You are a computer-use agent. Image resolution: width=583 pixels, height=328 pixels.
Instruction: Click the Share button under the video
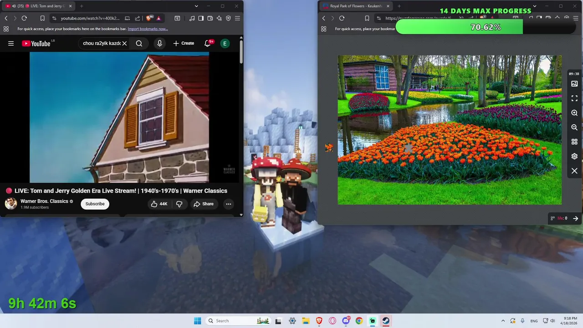tap(204, 204)
